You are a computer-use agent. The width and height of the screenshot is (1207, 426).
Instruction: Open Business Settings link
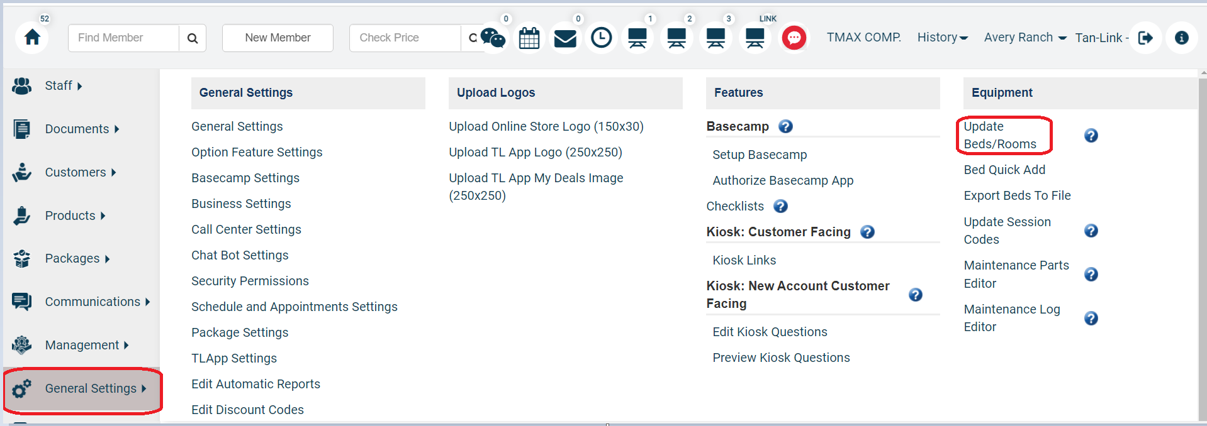tap(241, 204)
